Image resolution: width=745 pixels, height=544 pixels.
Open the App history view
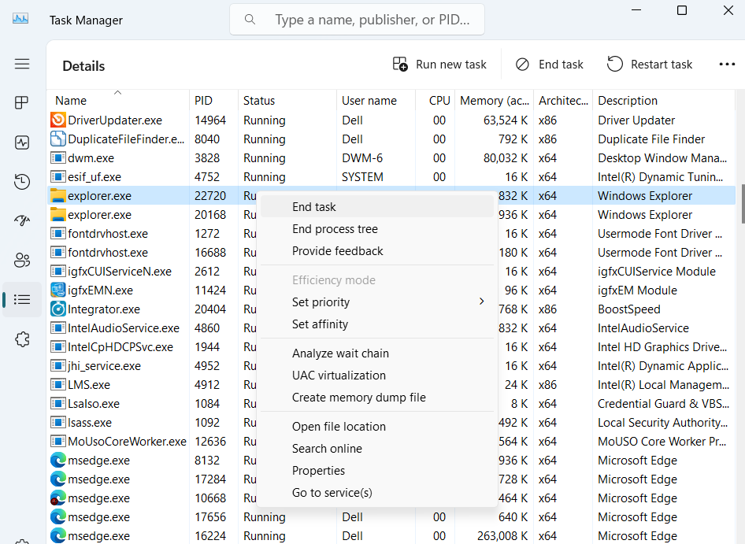pyautogui.click(x=22, y=181)
